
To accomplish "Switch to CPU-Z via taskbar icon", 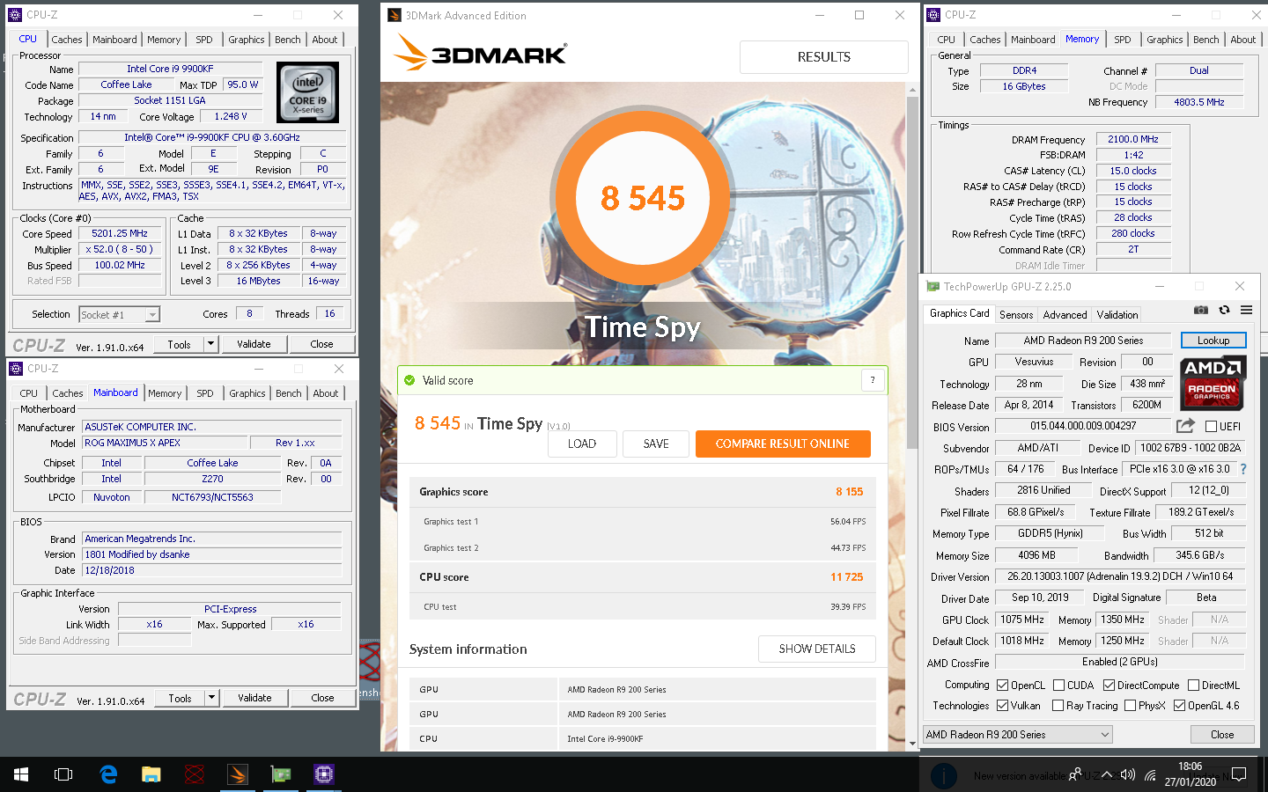I will [324, 774].
